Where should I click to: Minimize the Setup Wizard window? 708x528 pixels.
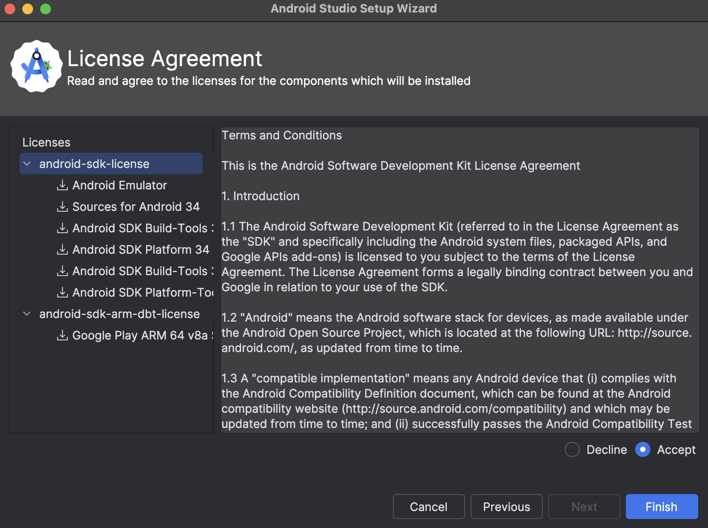[28, 9]
